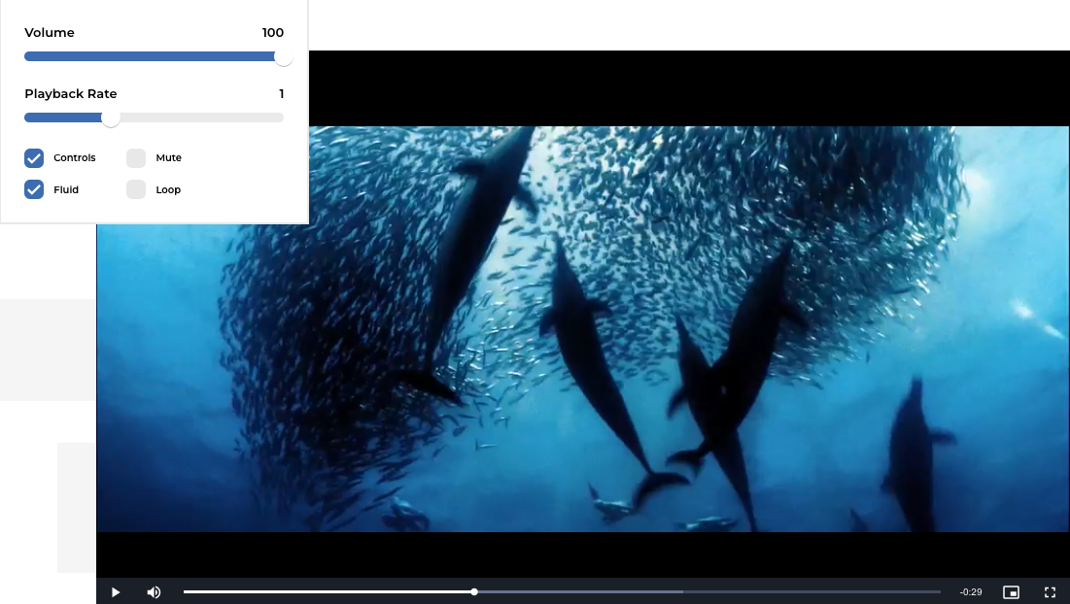This screenshot has width=1070, height=604.
Task: Enable the Mute checkbox
Action: [x=135, y=157]
